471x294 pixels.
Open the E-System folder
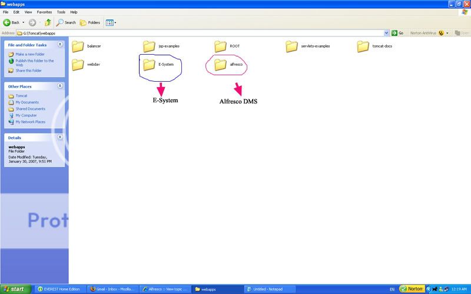coord(150,64)
